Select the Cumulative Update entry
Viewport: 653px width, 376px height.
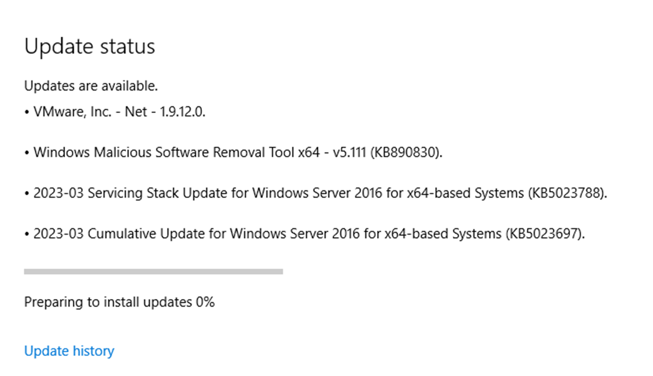coord(308,234)
